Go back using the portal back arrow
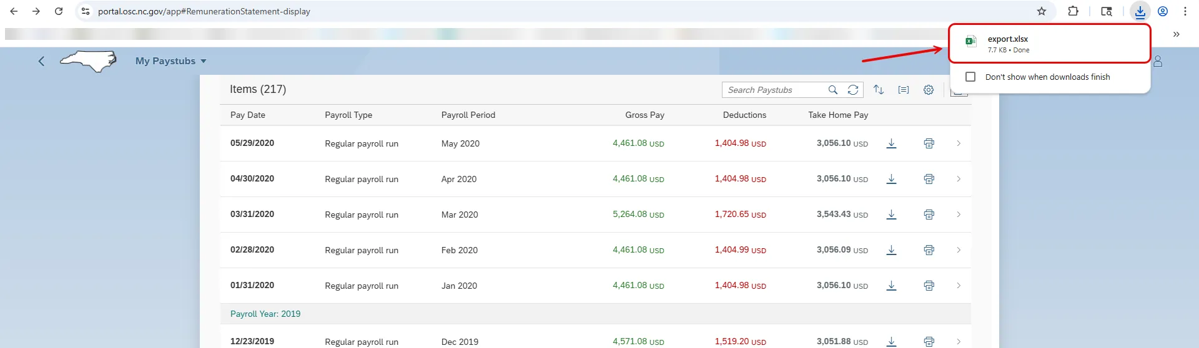Image resolution: width=1199 pixels, height=348 pixels. (41, 61)
